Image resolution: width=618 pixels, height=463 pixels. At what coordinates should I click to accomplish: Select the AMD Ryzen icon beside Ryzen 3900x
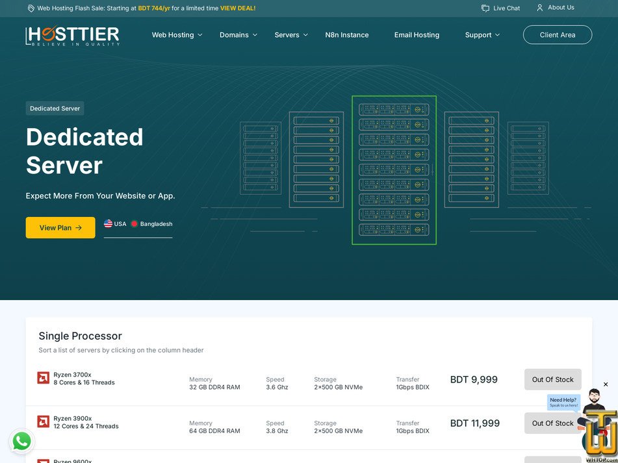pyautogui.click(x=43, y=421)
